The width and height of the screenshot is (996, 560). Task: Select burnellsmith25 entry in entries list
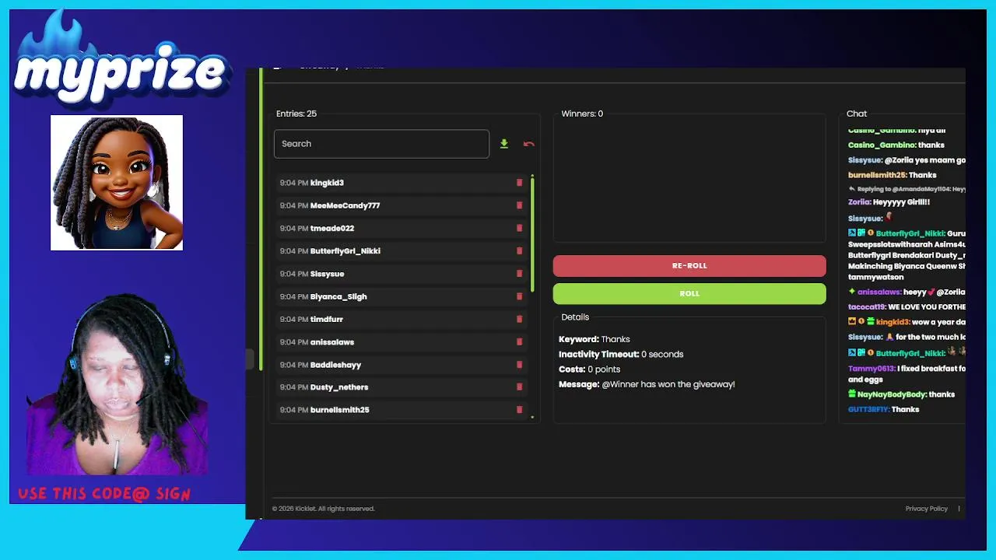340,410
